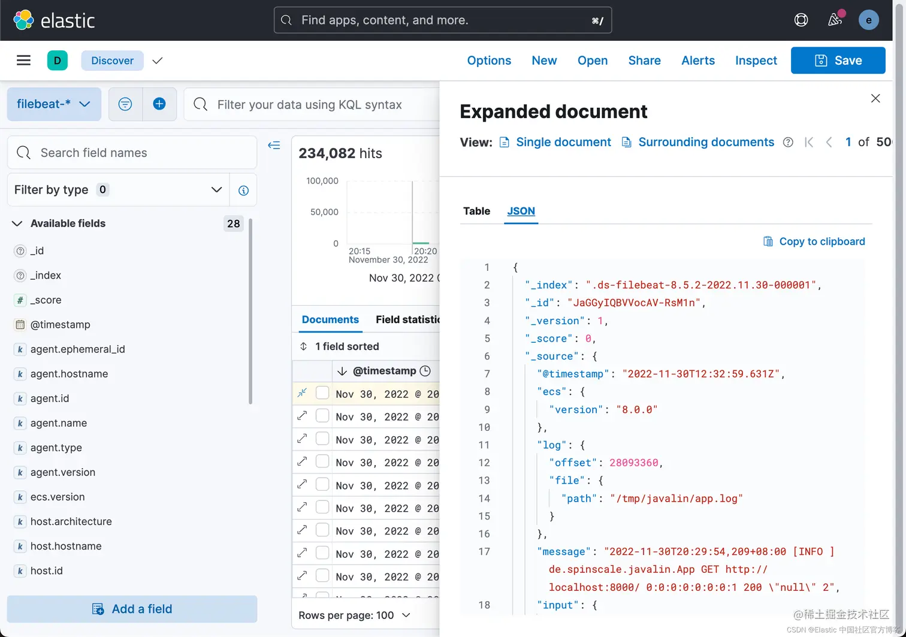Focus the KQL query input

pos(312,105)
